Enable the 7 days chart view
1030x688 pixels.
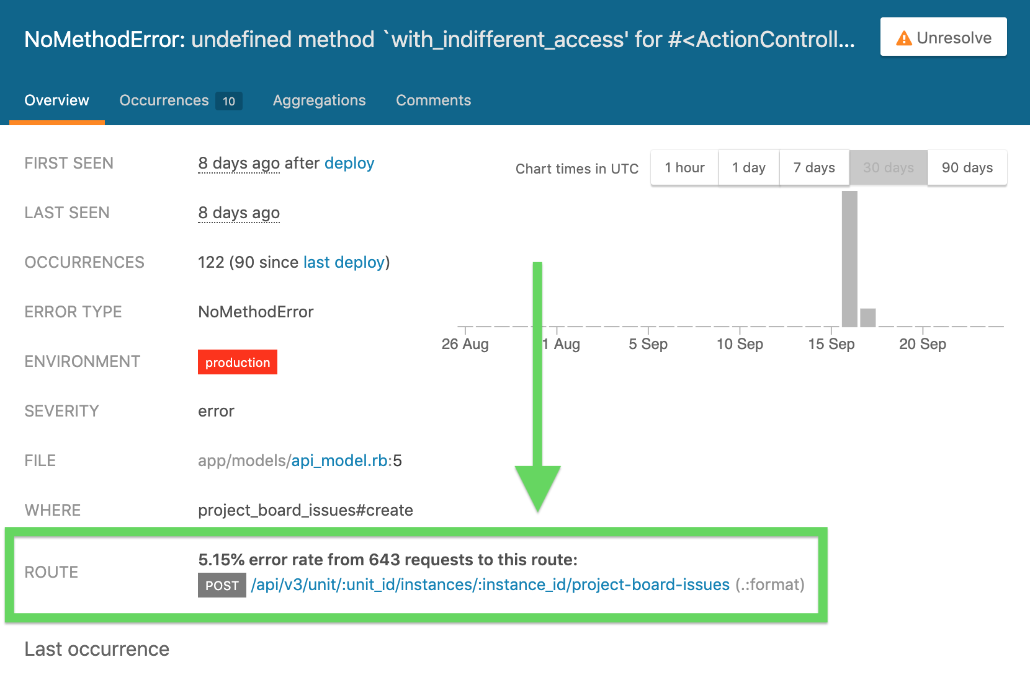tap(814, 167)
